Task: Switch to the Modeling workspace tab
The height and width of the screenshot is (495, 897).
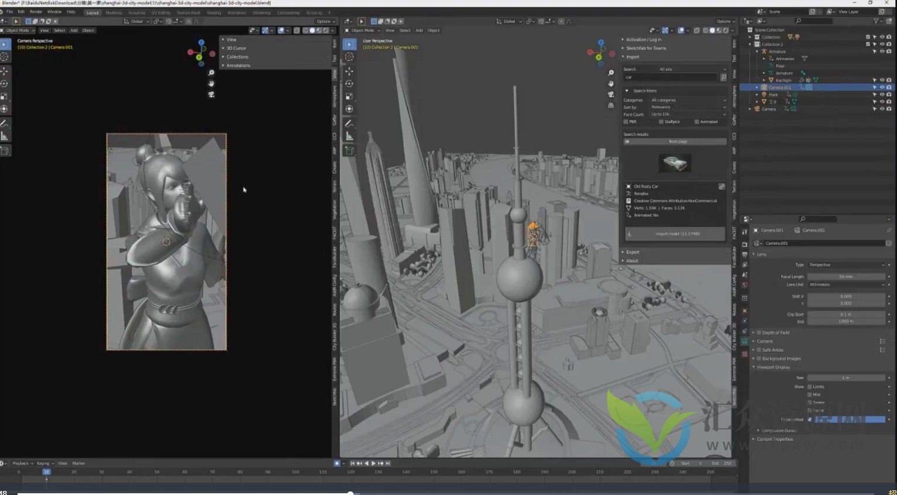Action: (x=114, y=12)
